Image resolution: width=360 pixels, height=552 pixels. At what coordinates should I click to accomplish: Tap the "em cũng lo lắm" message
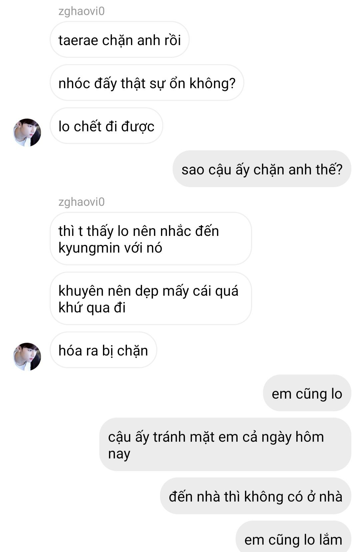(293, 537)
